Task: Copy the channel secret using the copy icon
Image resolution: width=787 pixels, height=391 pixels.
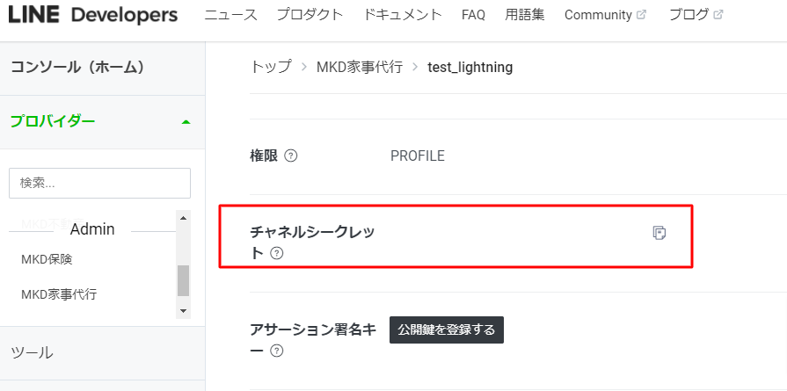Action: (x=659, y=233)
